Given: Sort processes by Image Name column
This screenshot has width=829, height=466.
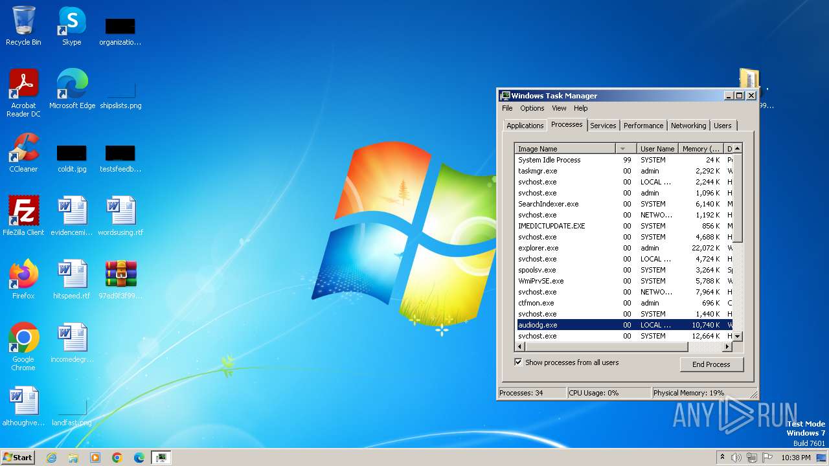Looking at the screenshot, I should 564,149.
